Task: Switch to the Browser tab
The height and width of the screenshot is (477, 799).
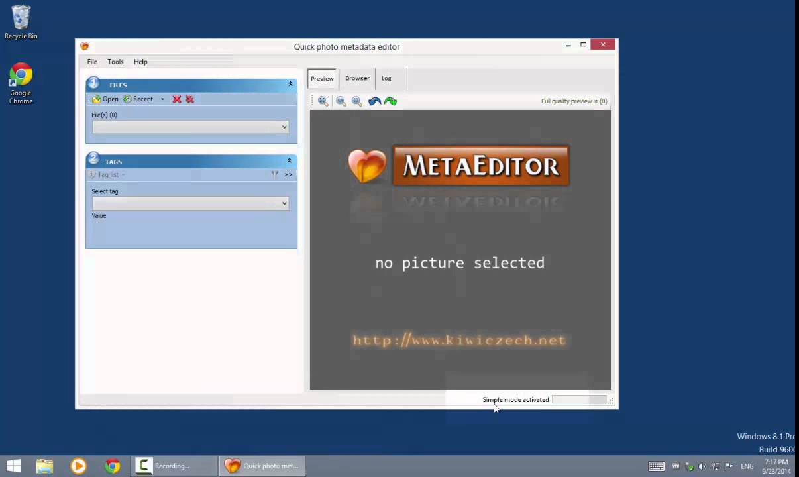Action: click(x=357, y=78)
